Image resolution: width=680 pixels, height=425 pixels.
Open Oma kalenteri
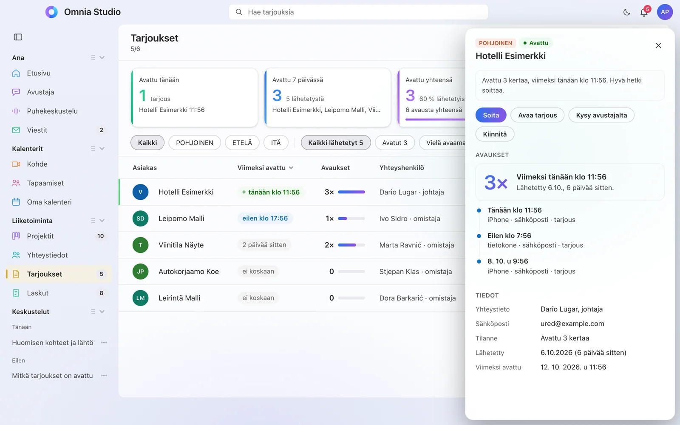59,202
